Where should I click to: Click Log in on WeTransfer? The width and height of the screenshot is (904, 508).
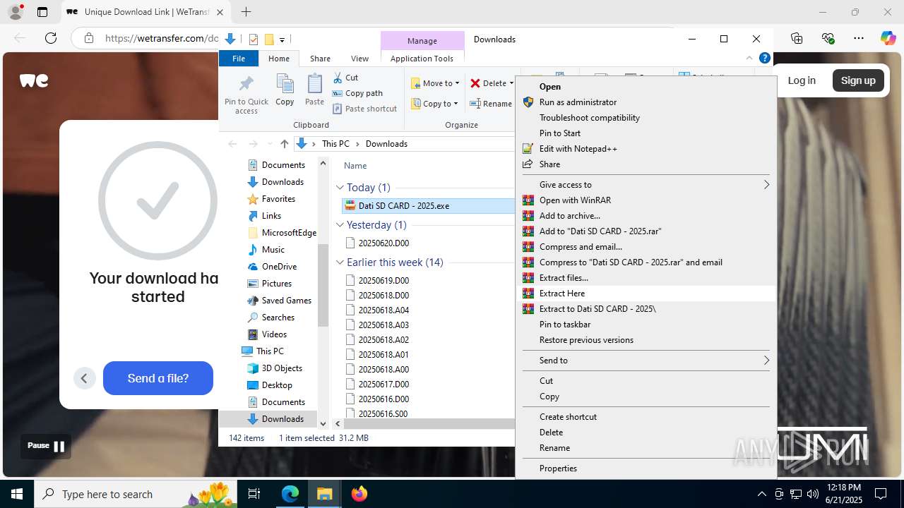pos(802,80)
